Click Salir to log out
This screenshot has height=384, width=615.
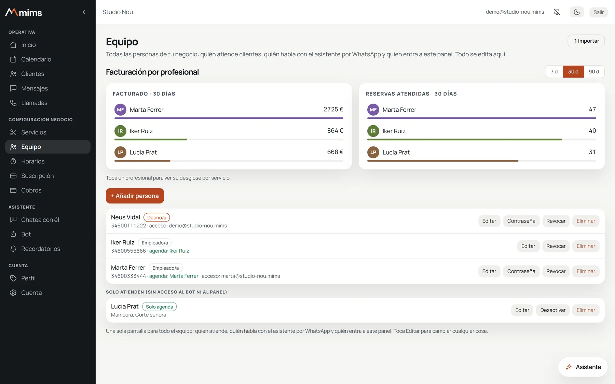point(598,12)
